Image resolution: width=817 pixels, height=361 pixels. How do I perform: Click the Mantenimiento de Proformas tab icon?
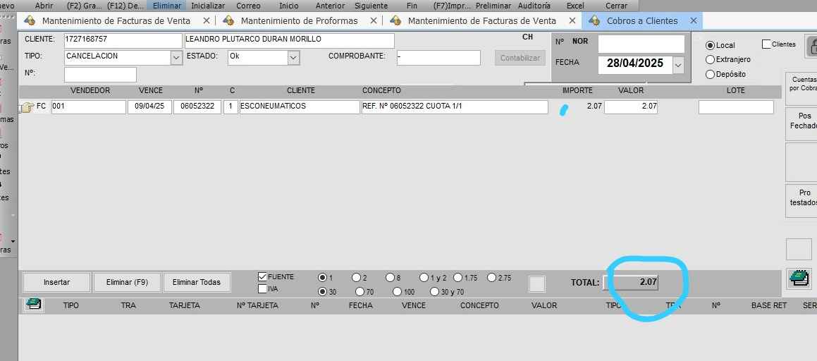point(228,21)
